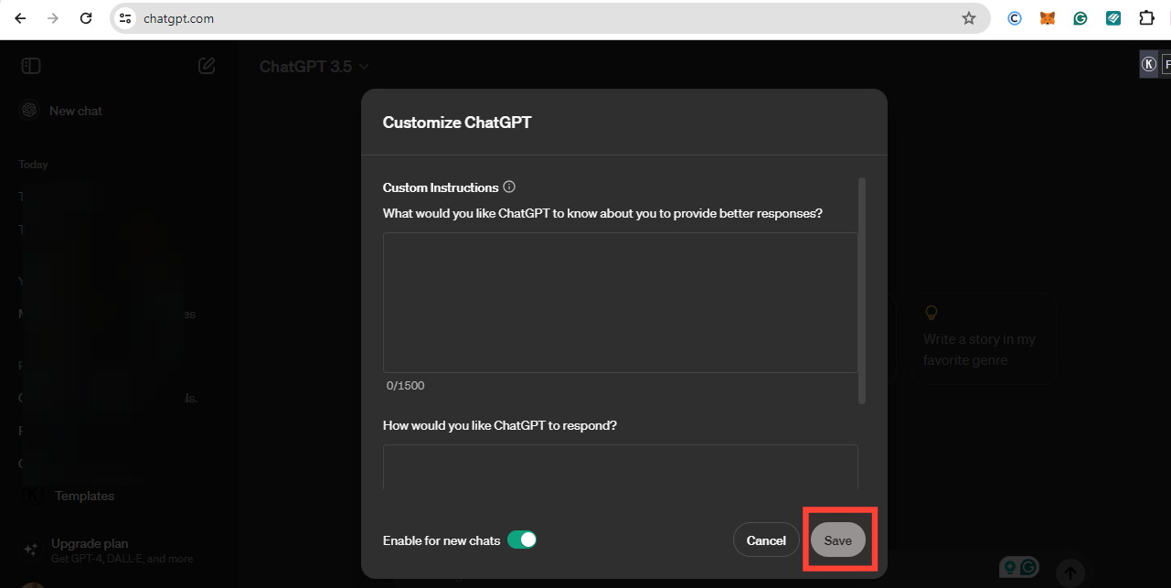
Task: Start a new chat with pencil icon
Action: click(207, 66)
